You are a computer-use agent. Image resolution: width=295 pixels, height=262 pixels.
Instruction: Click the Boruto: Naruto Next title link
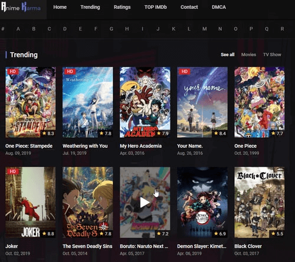(144, 246)
